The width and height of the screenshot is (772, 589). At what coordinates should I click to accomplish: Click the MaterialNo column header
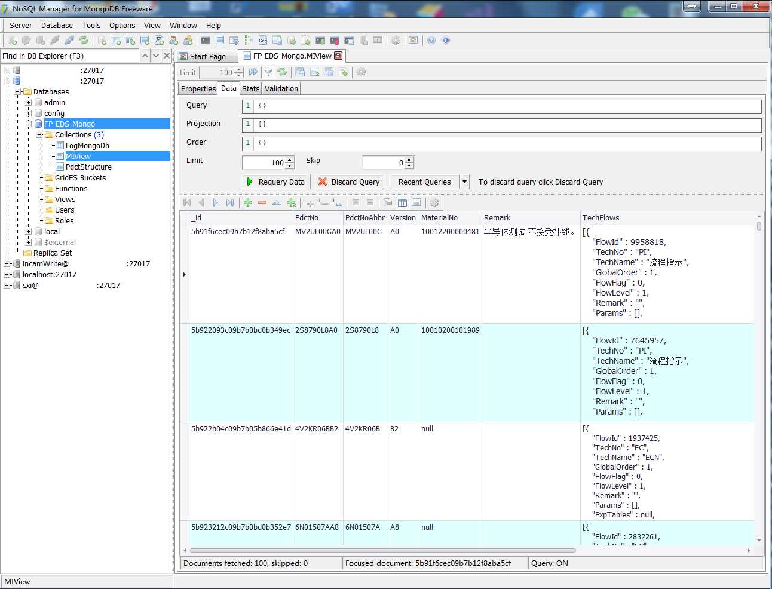tap(450, 217)
